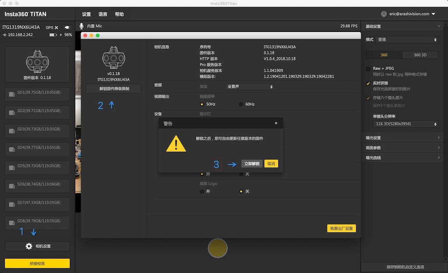Click the battery indicator icon at 96%

coord(53,35)
